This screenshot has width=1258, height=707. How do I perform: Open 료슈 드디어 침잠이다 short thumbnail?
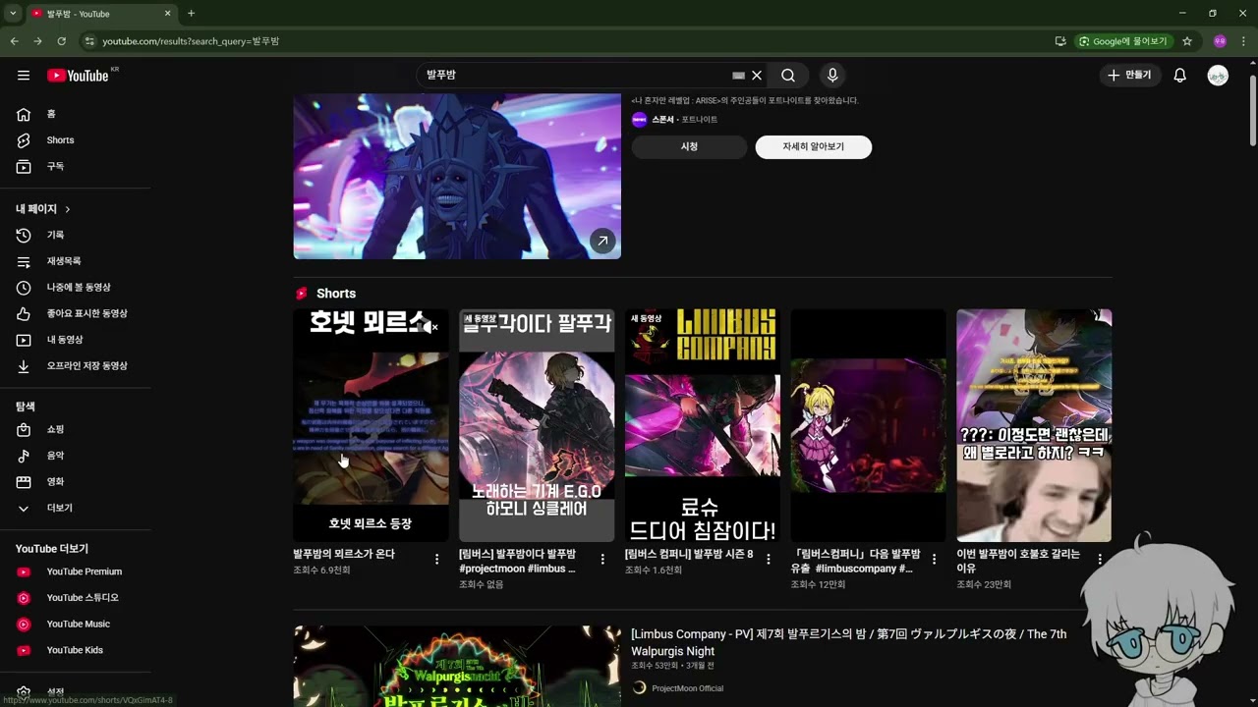point(703,425)
